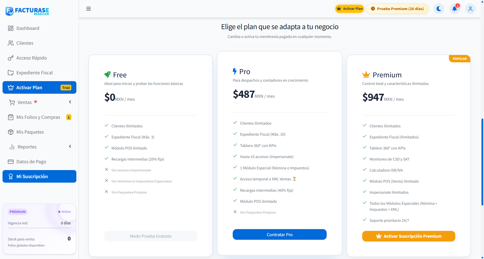Click the Expediente Fiscal folder icon
This screenshot has height=259, width=484.
(x=11, y=73)
